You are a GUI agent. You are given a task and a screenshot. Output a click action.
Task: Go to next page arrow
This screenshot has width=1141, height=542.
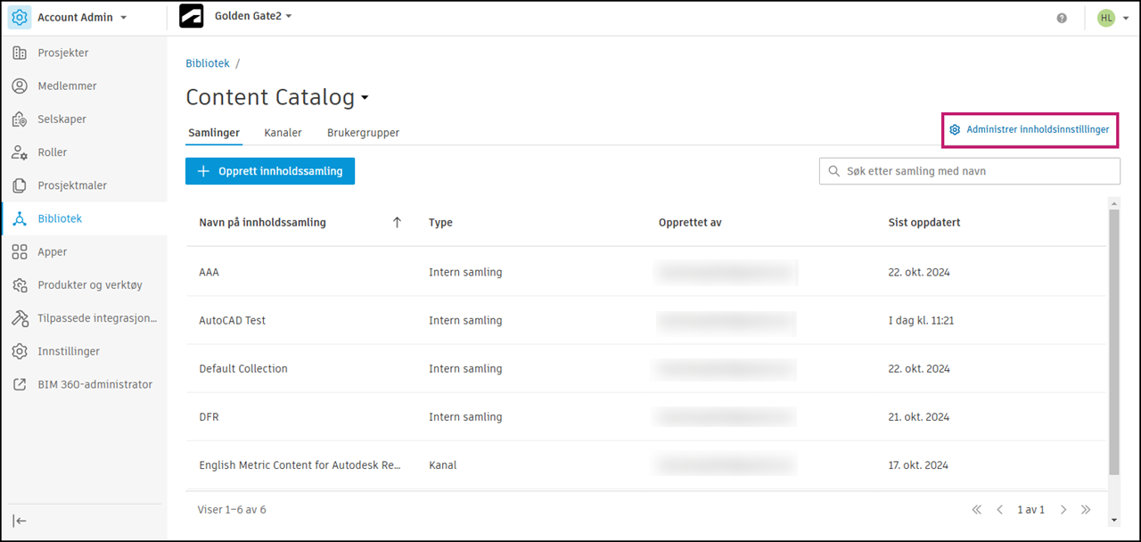click(x=1063, y=510)
